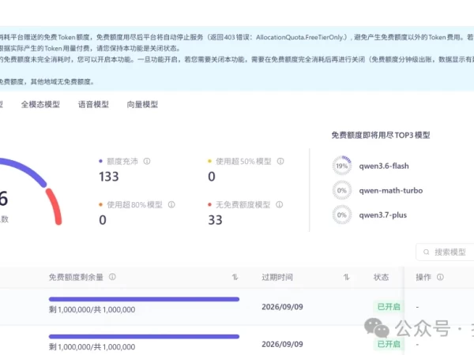Show info for 无免费额度模型

280,204
